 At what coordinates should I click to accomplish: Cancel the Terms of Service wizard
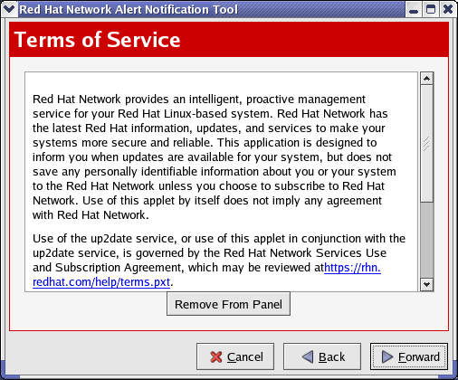point(235,356)
